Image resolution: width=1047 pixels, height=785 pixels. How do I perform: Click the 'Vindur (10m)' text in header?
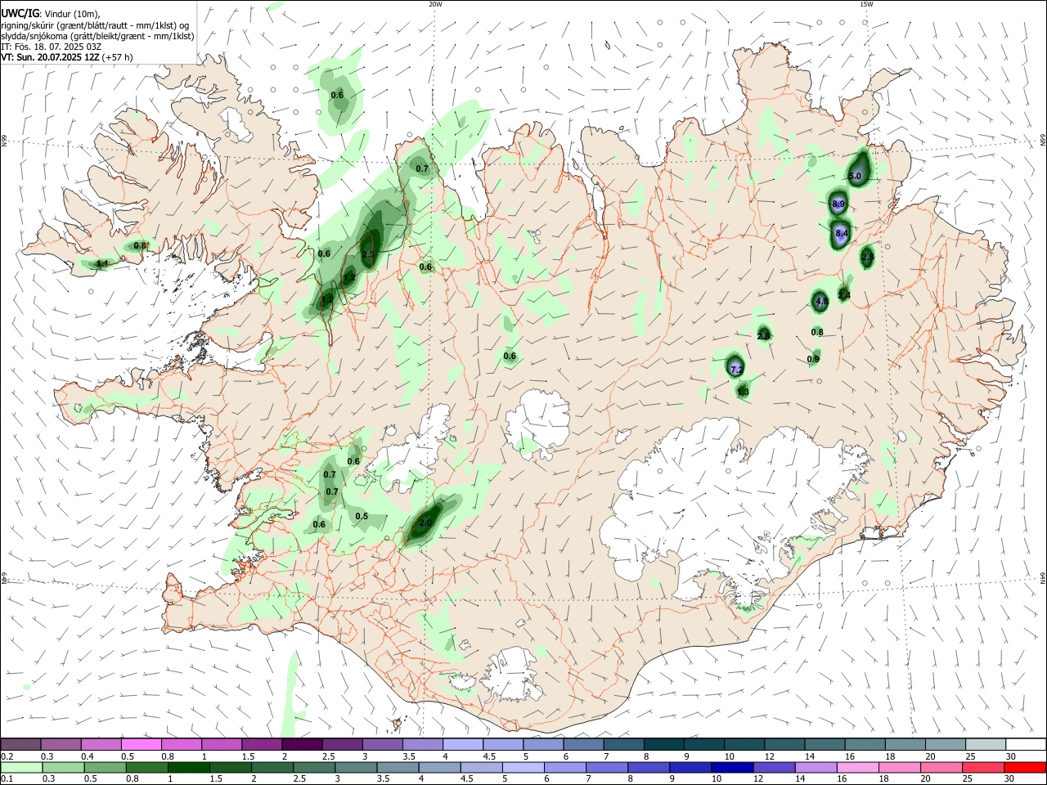pyautogui.click(x=72, y=14)
